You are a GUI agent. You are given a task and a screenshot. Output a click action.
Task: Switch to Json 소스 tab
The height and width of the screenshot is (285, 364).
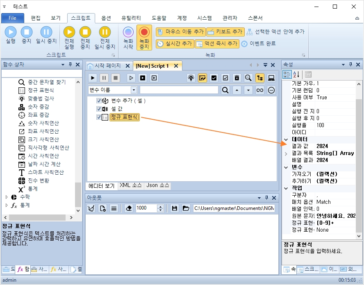click(x=158, y=185)
